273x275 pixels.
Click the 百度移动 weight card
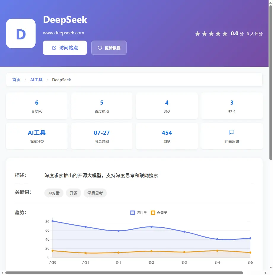[102, 106]
